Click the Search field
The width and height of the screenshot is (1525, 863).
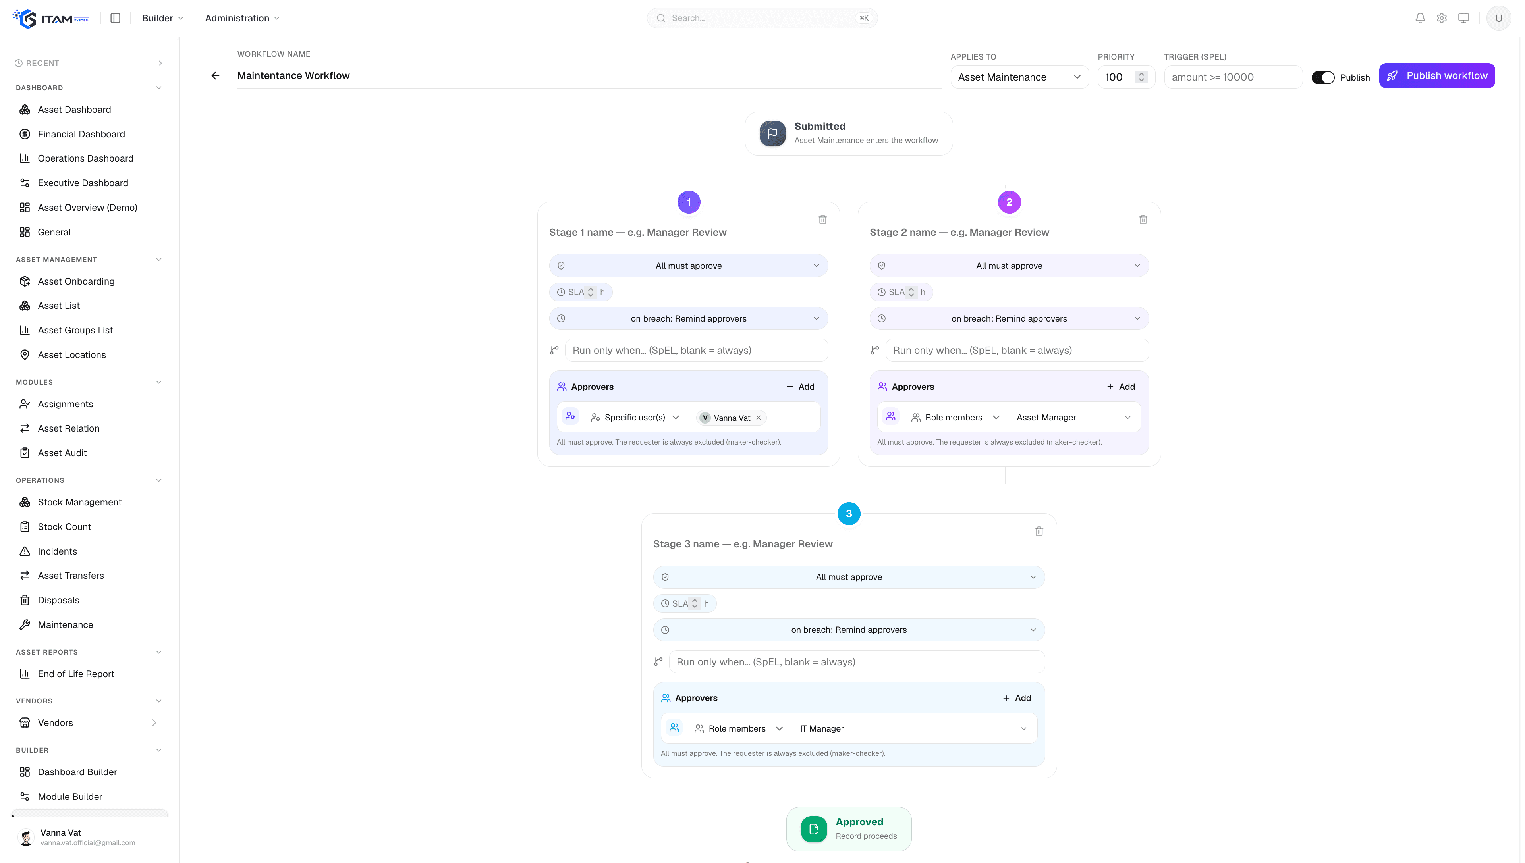coord(762,18)
